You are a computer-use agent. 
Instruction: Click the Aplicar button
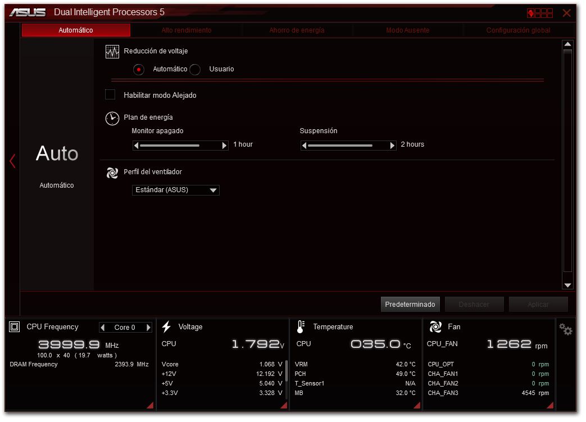pyautogui.click(x=538, y=305)
